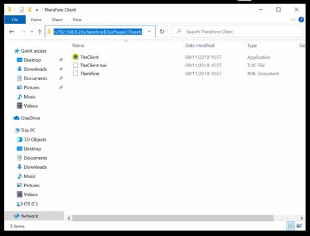Click the address bar path field
310x236 pixels.
tap(98, 32)
